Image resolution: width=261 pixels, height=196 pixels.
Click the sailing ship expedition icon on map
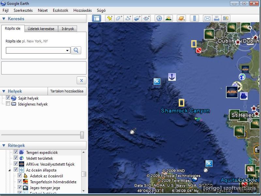pos(244,96)
